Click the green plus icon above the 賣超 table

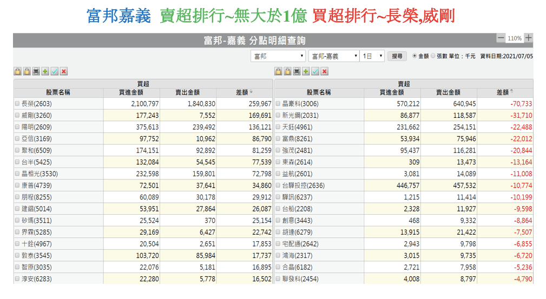click(x=306, y=71)
